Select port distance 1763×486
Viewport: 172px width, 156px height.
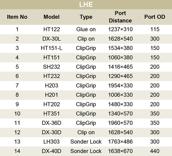click(x=120, y=142)
